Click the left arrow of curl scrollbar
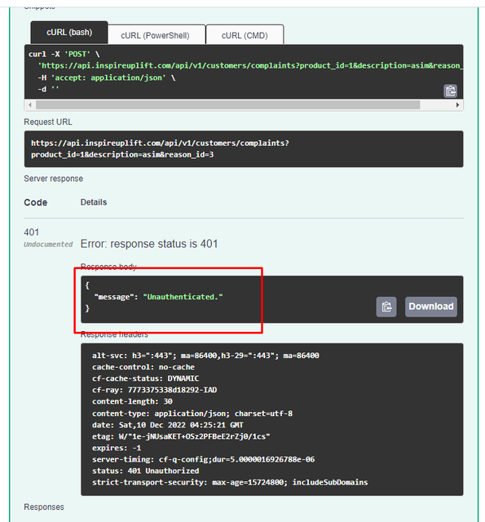The width and height of the screenshot is (485, 522). (x=30, y=105)
